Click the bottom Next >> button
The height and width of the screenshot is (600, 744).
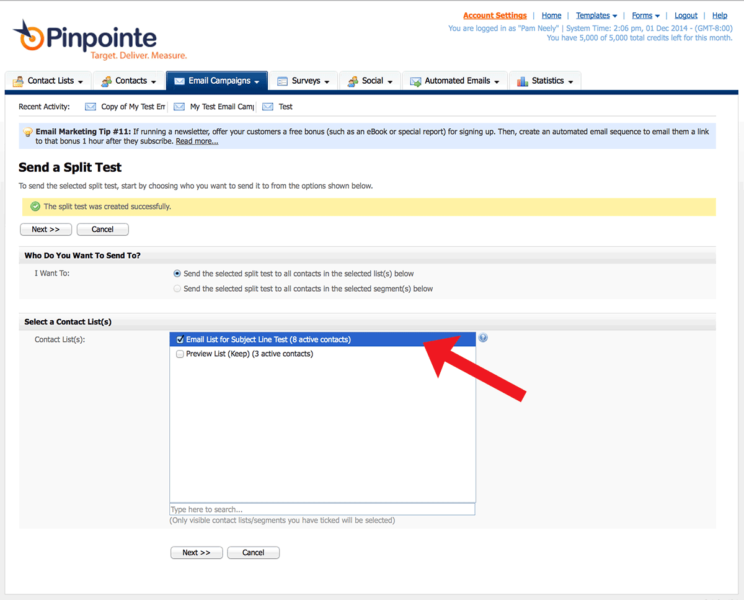click(197, 553)
